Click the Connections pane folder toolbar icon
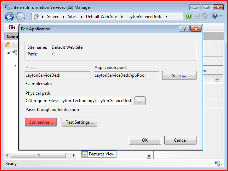Viewport: 228px width, 171px height. point(8,45)
